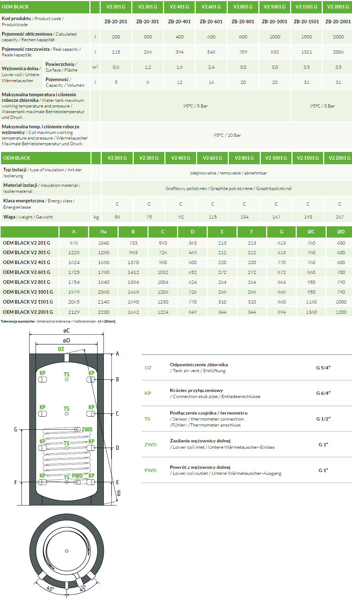Click the real capacity value 215
The width and height of the screenshot is (352, 607).
116,52
